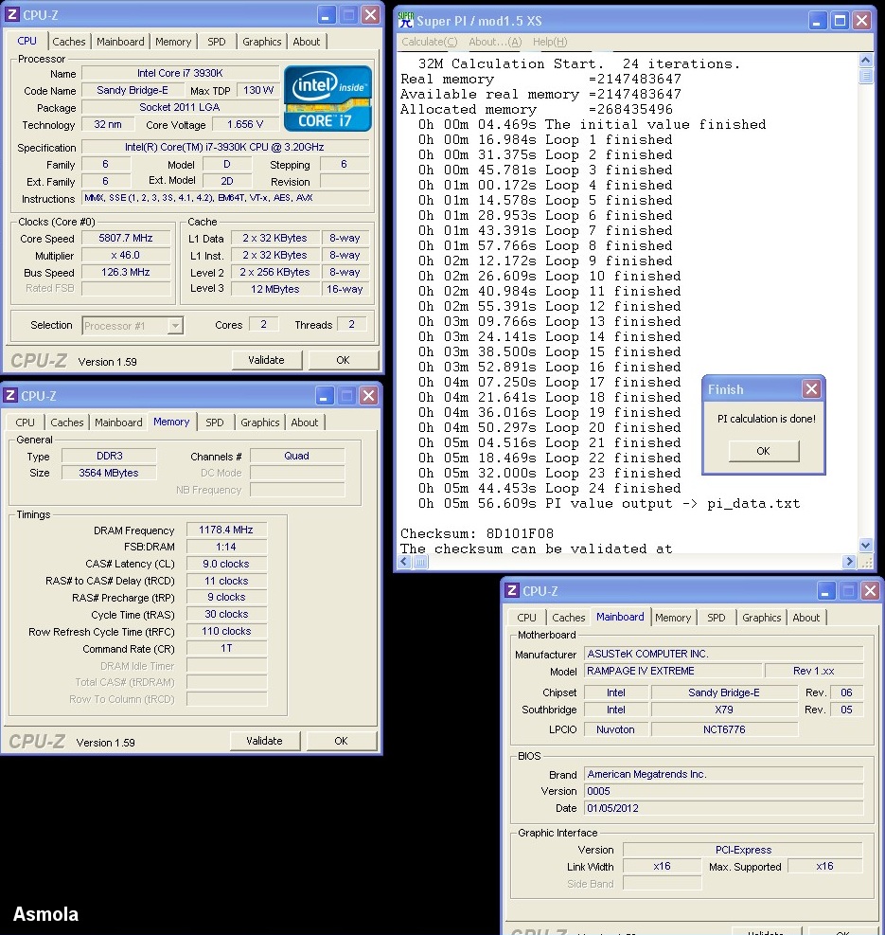Image resolution: width=885 pixels, height=935 pixels.
Task: Open About tab in top CPU-Z window
Action: click(x=307, y=42)
